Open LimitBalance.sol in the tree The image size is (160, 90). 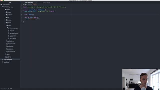pyautogui.click(x=10, y=48)
